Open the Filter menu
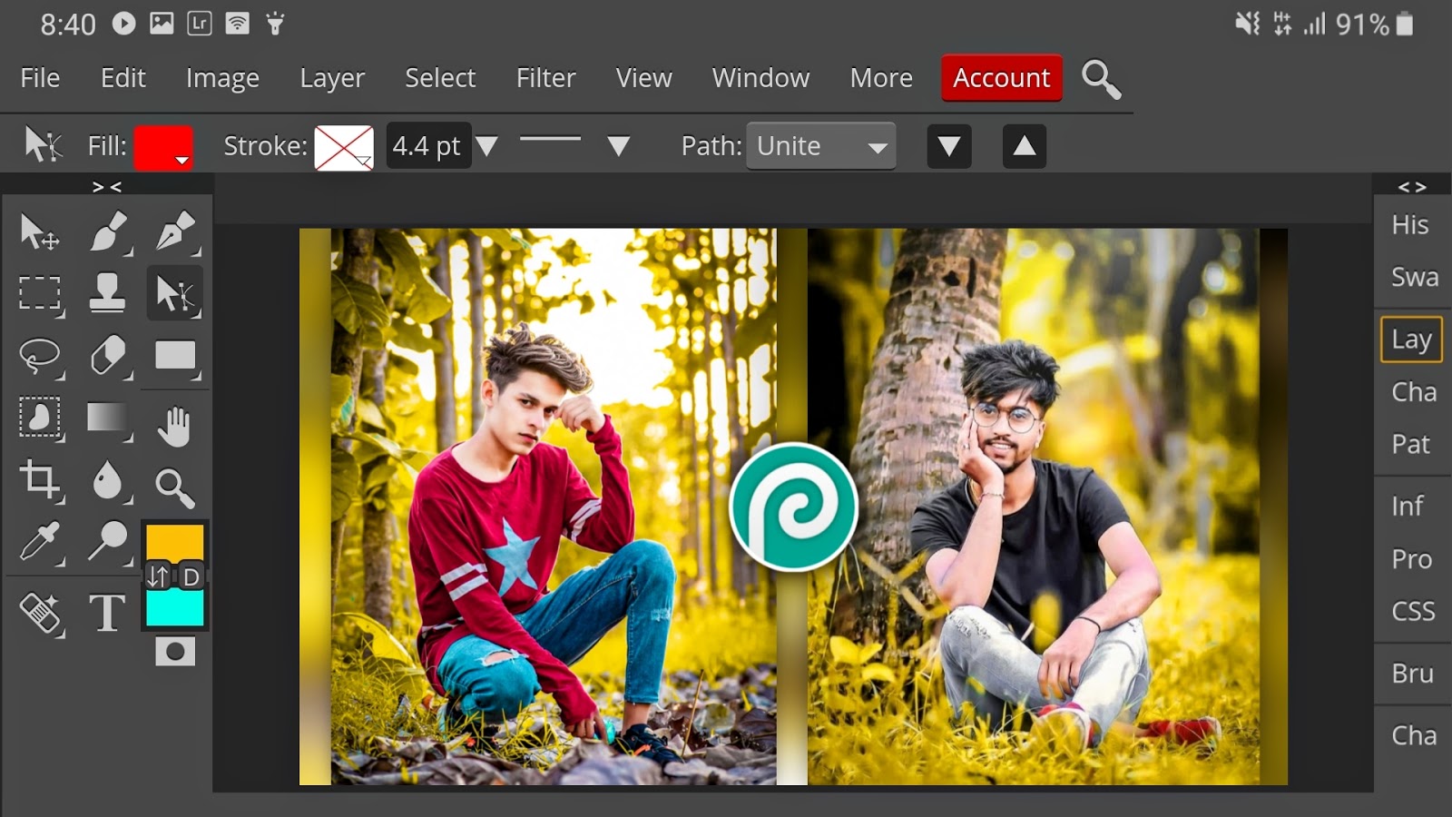This screenshot has width=1452, height=817. tap(545, 78)
